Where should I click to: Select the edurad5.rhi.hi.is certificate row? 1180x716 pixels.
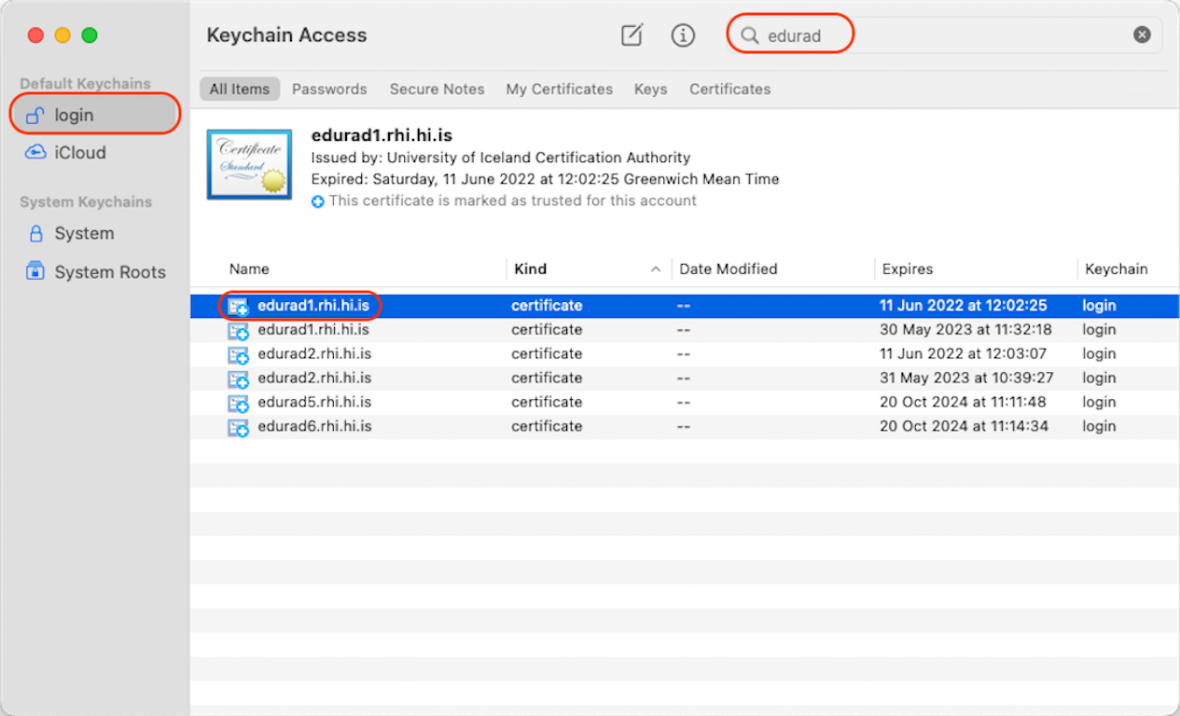click(685, 403)
